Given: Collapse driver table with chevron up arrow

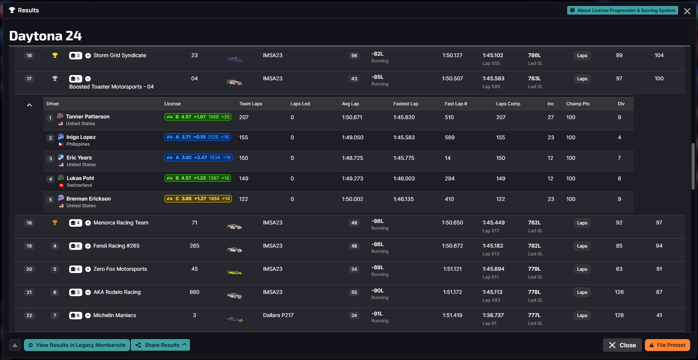Looking at the screenshot, I should [29, 105].
